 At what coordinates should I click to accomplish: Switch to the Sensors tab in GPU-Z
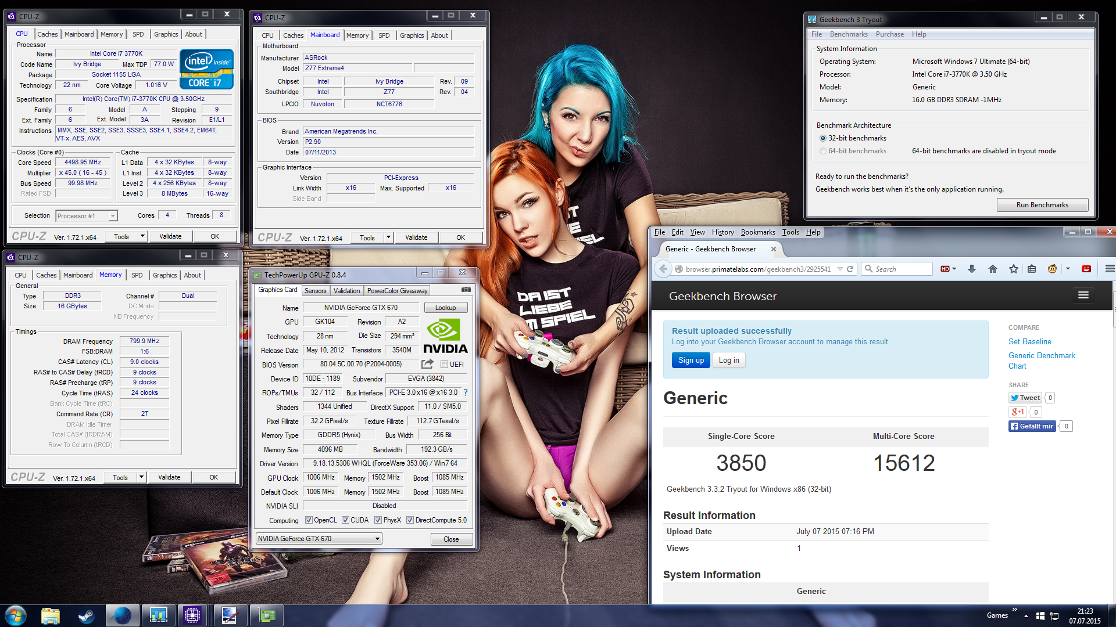[x=315, y=291]
